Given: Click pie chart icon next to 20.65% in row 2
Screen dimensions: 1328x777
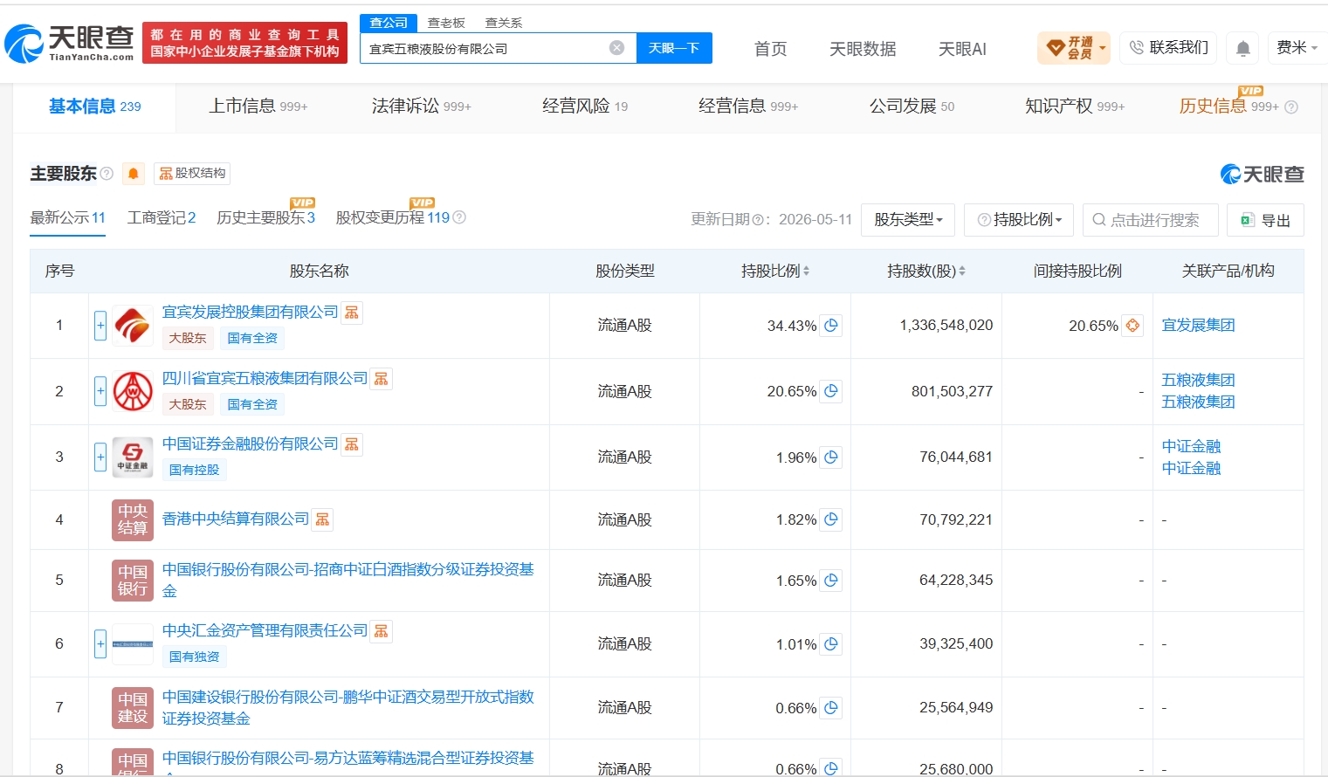Looking at the screenshot, I should click(x=831, y=391).
